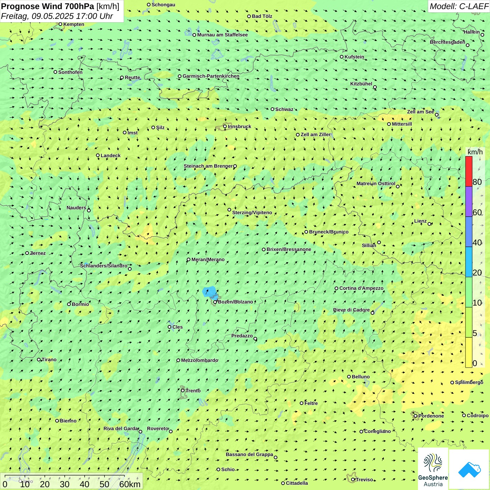Click the GeoSphere Austria logo
The height and width of the screenshot is (490, 490).
[433, 469]
